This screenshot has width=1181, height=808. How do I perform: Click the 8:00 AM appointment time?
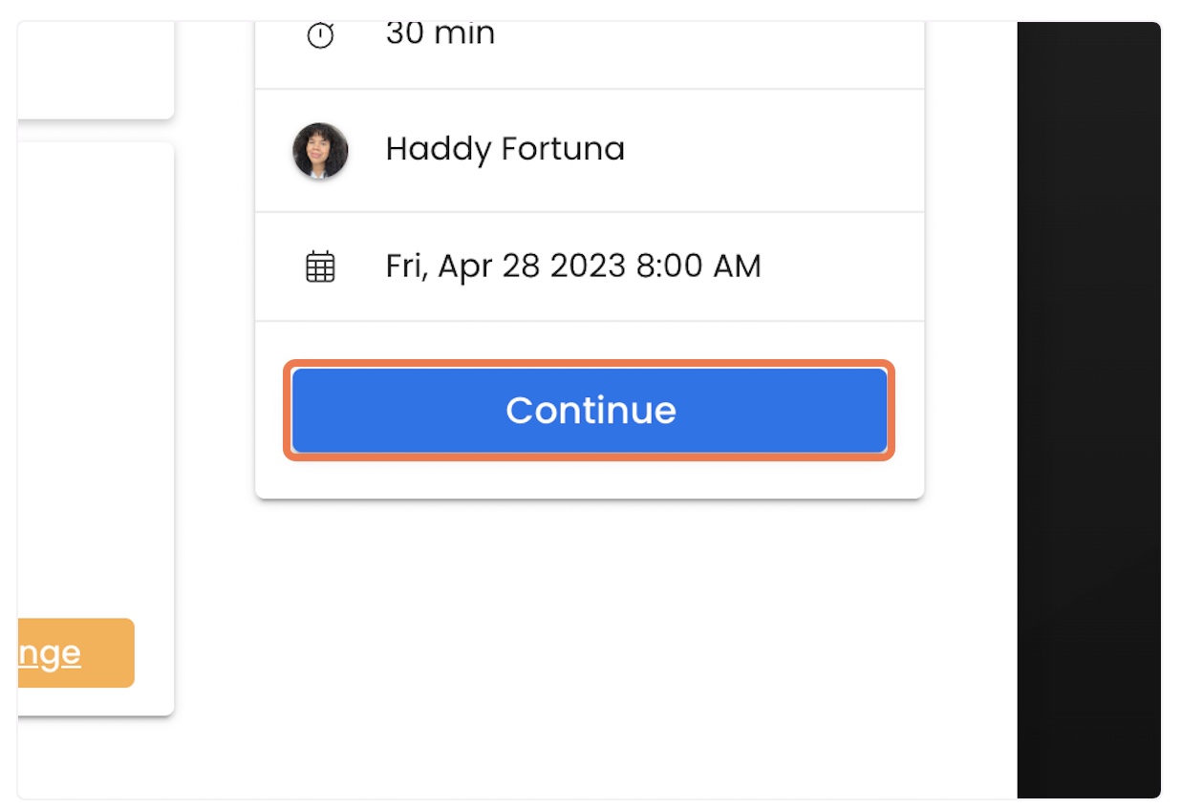(x=698, y=266)
